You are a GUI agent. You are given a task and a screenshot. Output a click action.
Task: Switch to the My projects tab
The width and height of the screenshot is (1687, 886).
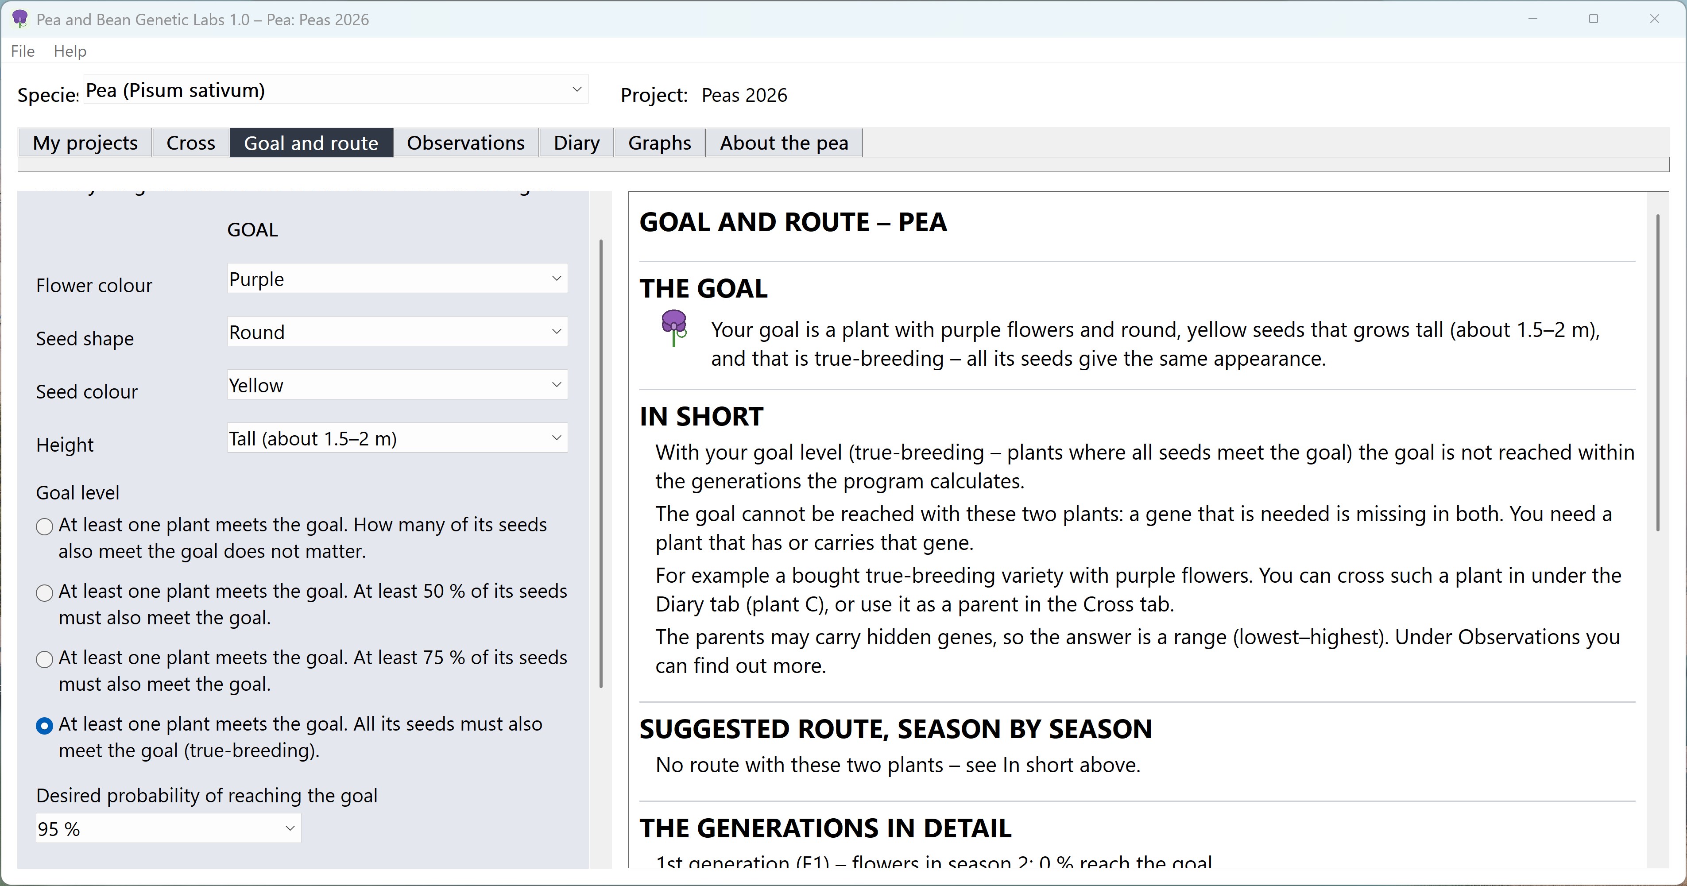click(85, 143)
